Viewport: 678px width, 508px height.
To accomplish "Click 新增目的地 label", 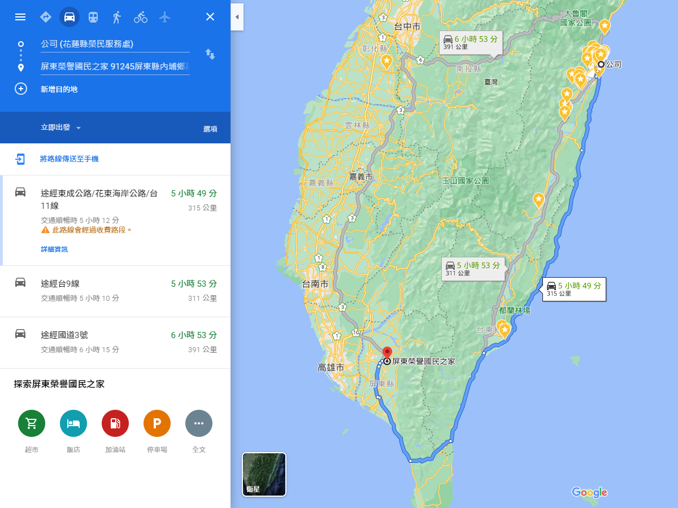I will 59,89.
